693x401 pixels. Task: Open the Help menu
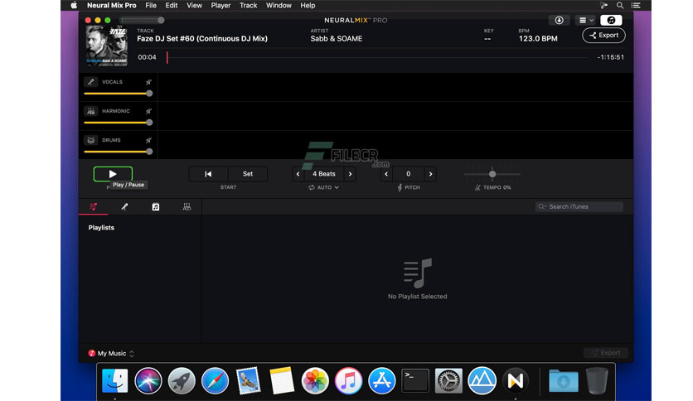308,5
